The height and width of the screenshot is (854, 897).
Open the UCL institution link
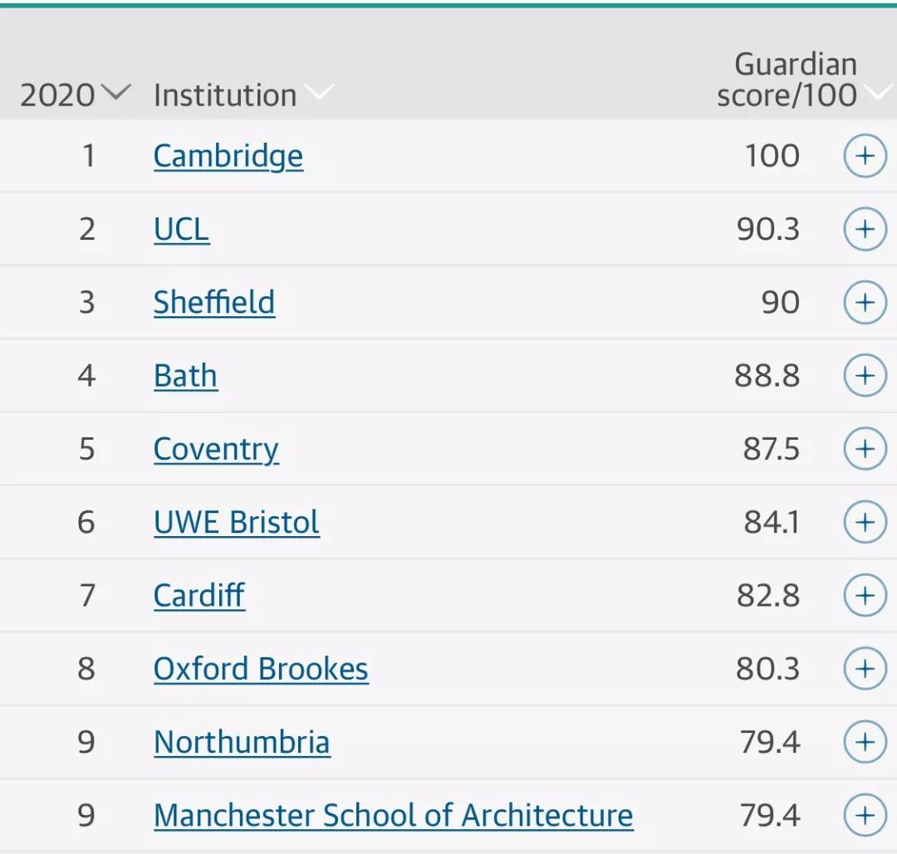pyautogui.click(x=181, y=229)
